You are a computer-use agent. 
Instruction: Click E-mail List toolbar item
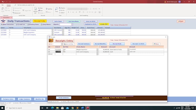click(x=20, y=24)
